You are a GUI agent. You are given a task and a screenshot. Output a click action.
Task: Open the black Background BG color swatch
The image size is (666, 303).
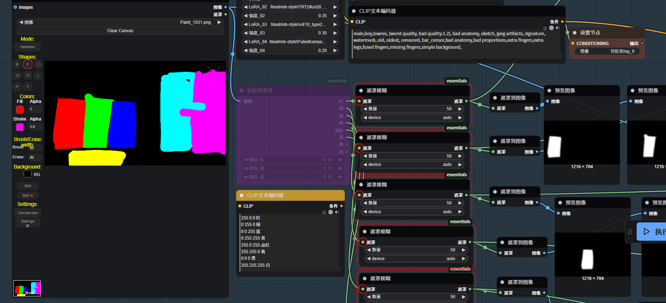(x=28, y=174)
